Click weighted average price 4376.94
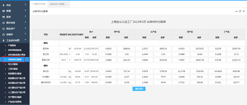Screen dimensions: 247x105 [x=78, y=49]
